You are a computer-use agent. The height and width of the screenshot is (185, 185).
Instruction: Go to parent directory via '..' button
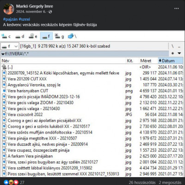(x=179, y=46)
